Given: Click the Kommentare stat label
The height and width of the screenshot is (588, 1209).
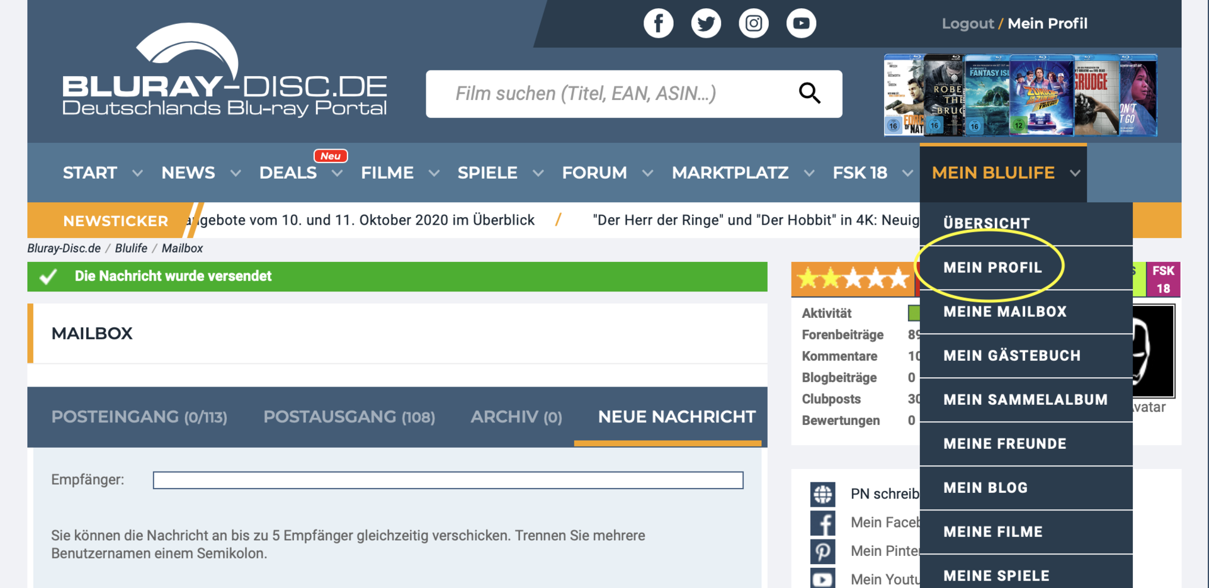Looking at the screenshot, I should [839, 356].
